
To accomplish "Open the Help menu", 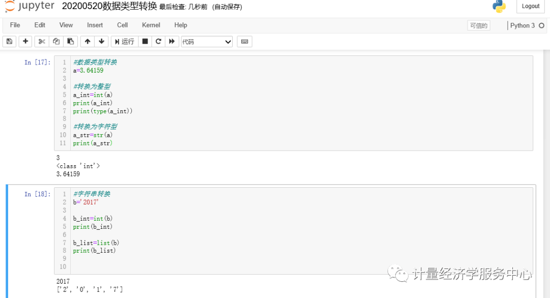I will tap(181, 25).
